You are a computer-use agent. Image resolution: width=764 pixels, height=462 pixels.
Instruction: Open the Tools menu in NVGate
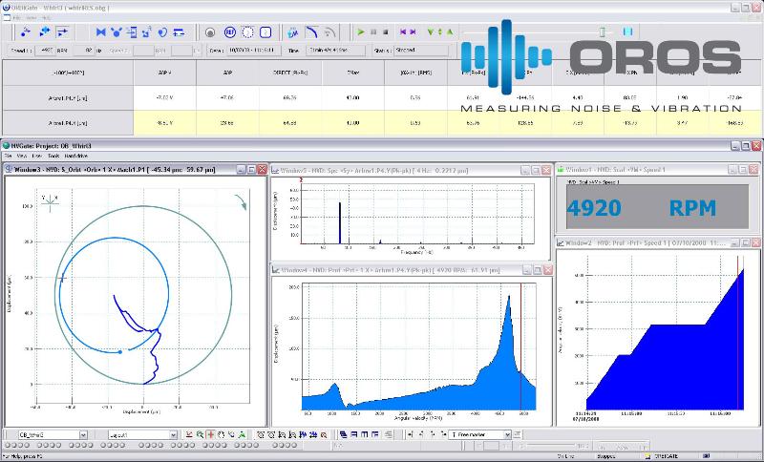tap(53, 157)
